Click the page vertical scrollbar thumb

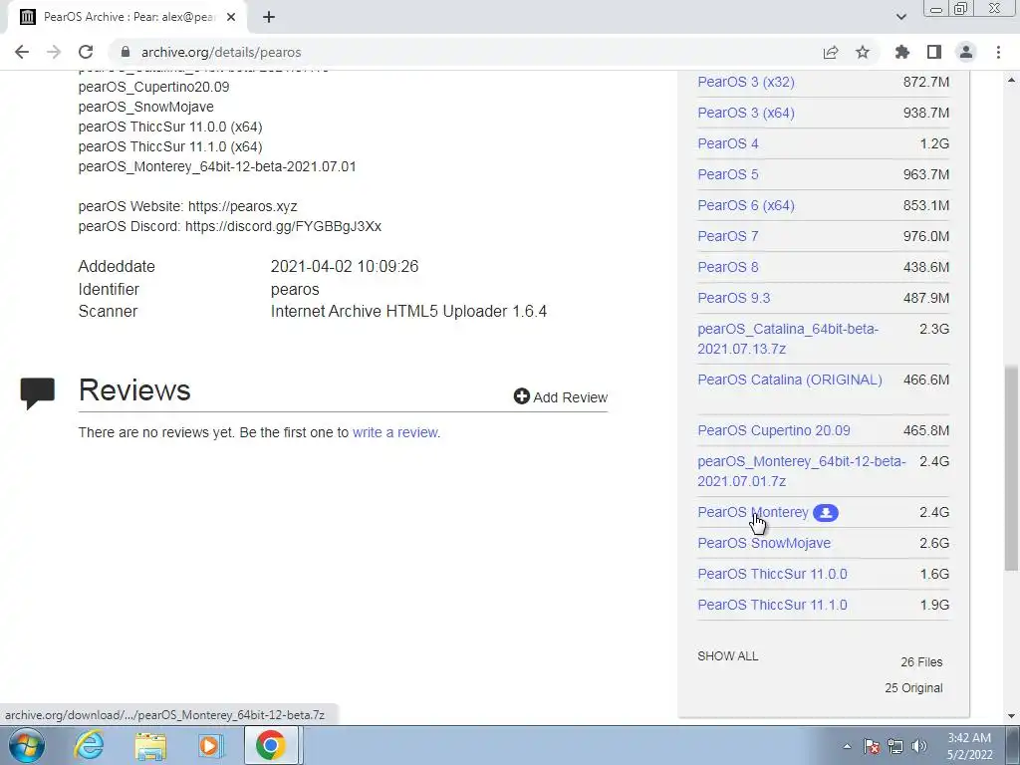(x=1011, y=468)
